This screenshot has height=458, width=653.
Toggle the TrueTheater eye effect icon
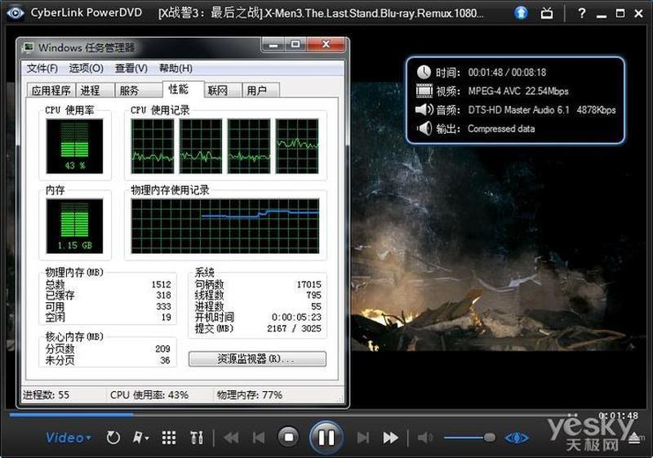pos(517,438)
